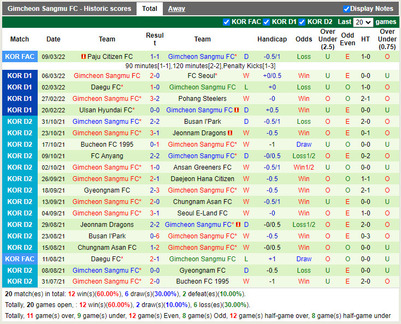Click red card icon beside Paju Citizen FC

point(83,57)
